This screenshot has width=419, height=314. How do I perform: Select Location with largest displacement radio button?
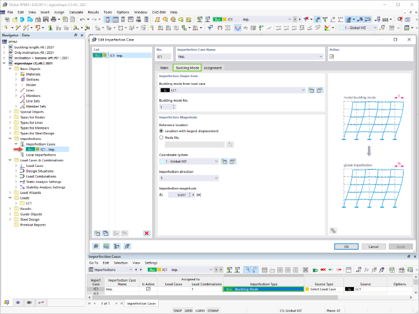(x=161, y=131)
